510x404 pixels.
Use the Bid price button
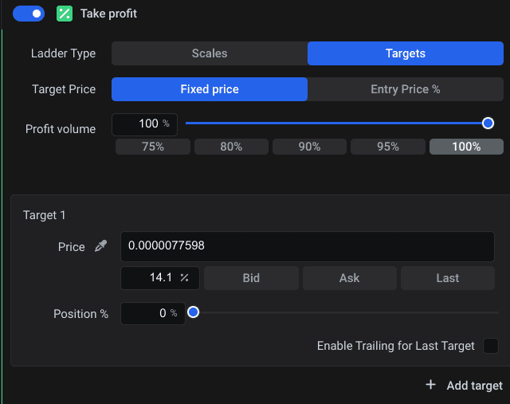(251, 278)
